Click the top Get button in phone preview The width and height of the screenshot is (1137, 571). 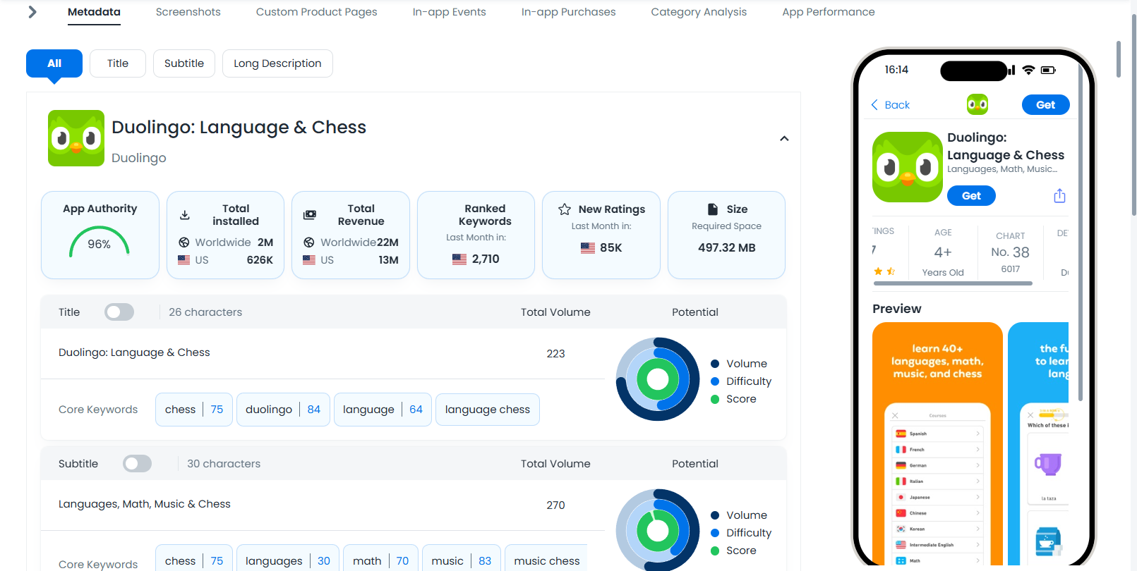tap(1046, 105)
